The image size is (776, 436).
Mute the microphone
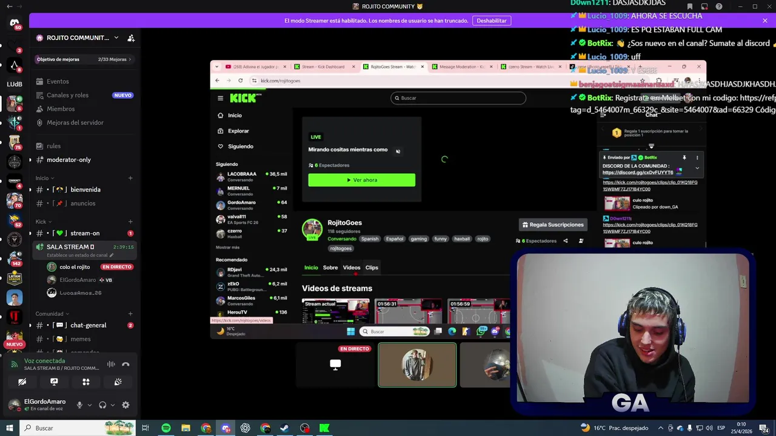point(79,405)
